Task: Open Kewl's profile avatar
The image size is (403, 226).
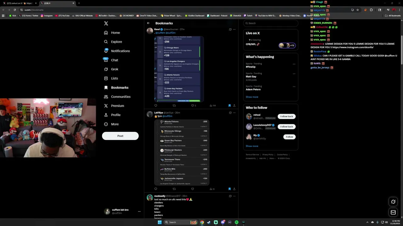Action: pyautogui.click(x=150, y=31)
